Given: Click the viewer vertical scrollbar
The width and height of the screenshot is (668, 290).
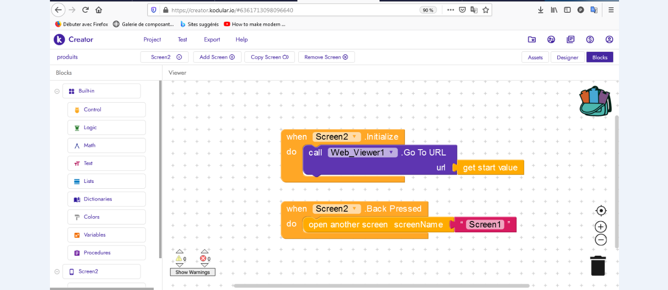Looking at the screenshot, I should coord(617,182).
